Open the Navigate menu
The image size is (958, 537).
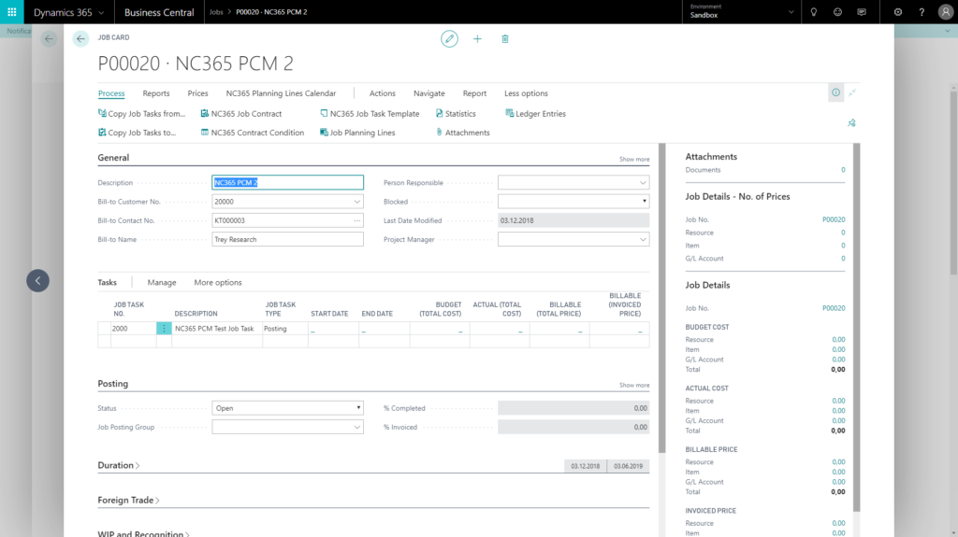[428, 93]
